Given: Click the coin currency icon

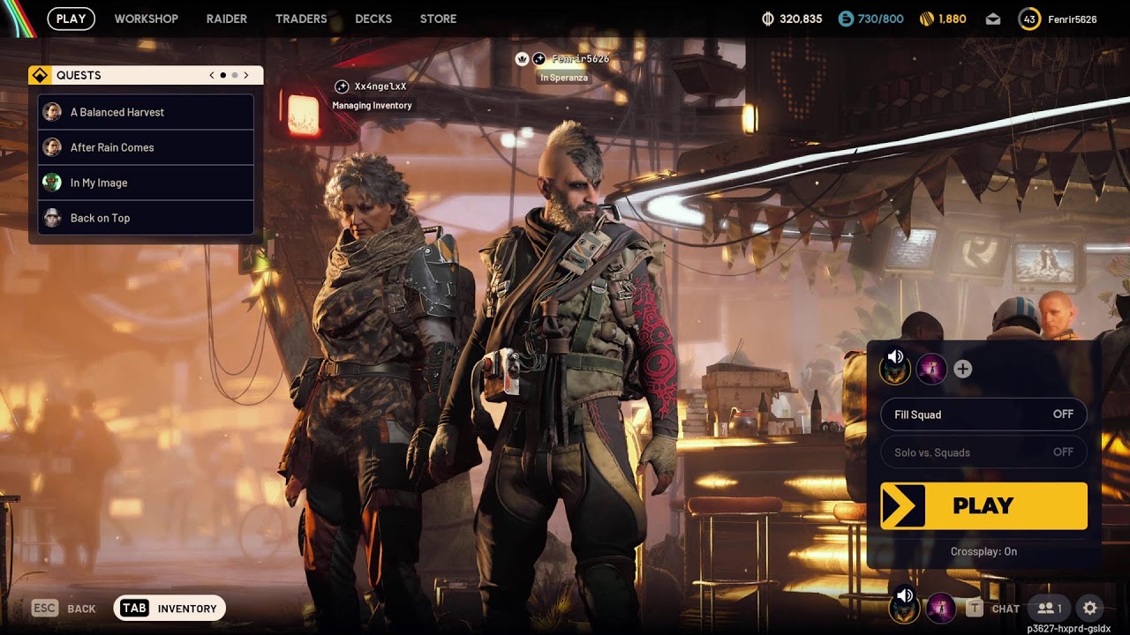Looking at the screenshot, I should pyautogui.click(x=768, y=19).
